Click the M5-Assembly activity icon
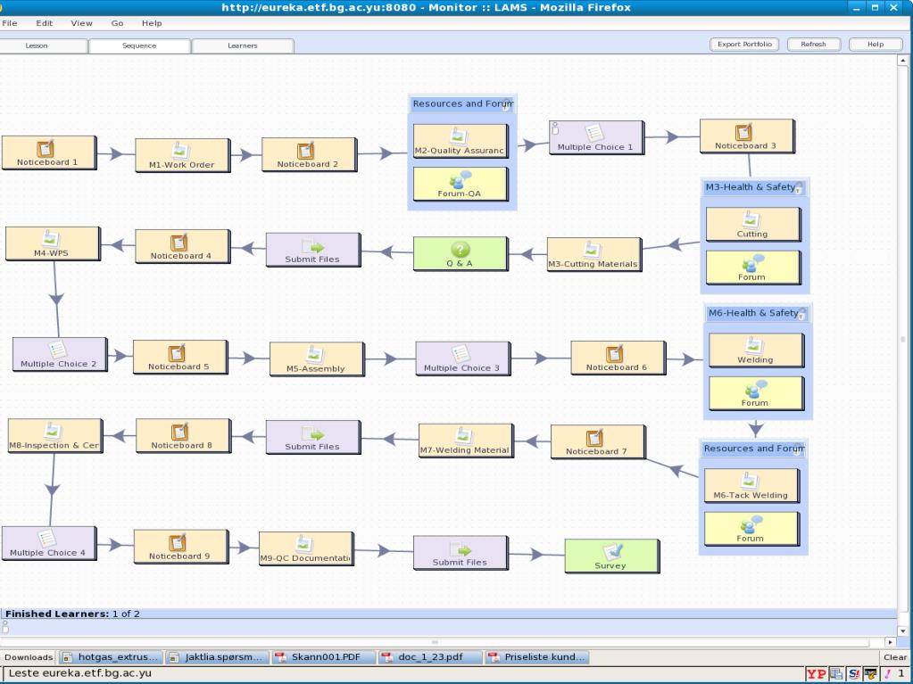913x684 pixels. pos(316,355)
